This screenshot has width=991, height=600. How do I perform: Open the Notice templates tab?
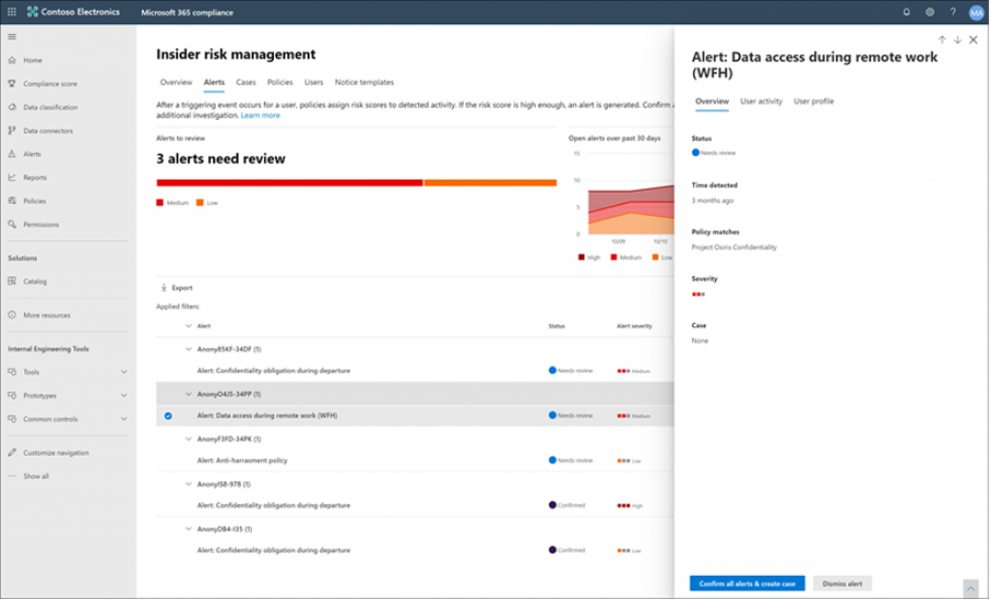click(x=364, y=82)
